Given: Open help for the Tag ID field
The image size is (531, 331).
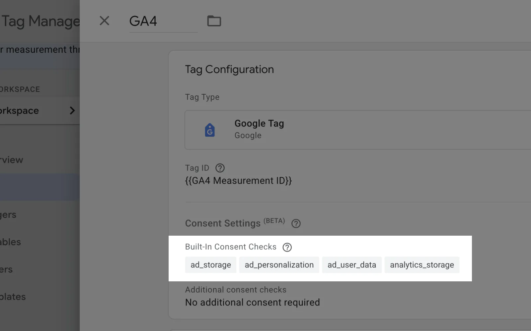Looking at the screenshot, I should pyautogui.click(x=220, y=168).
